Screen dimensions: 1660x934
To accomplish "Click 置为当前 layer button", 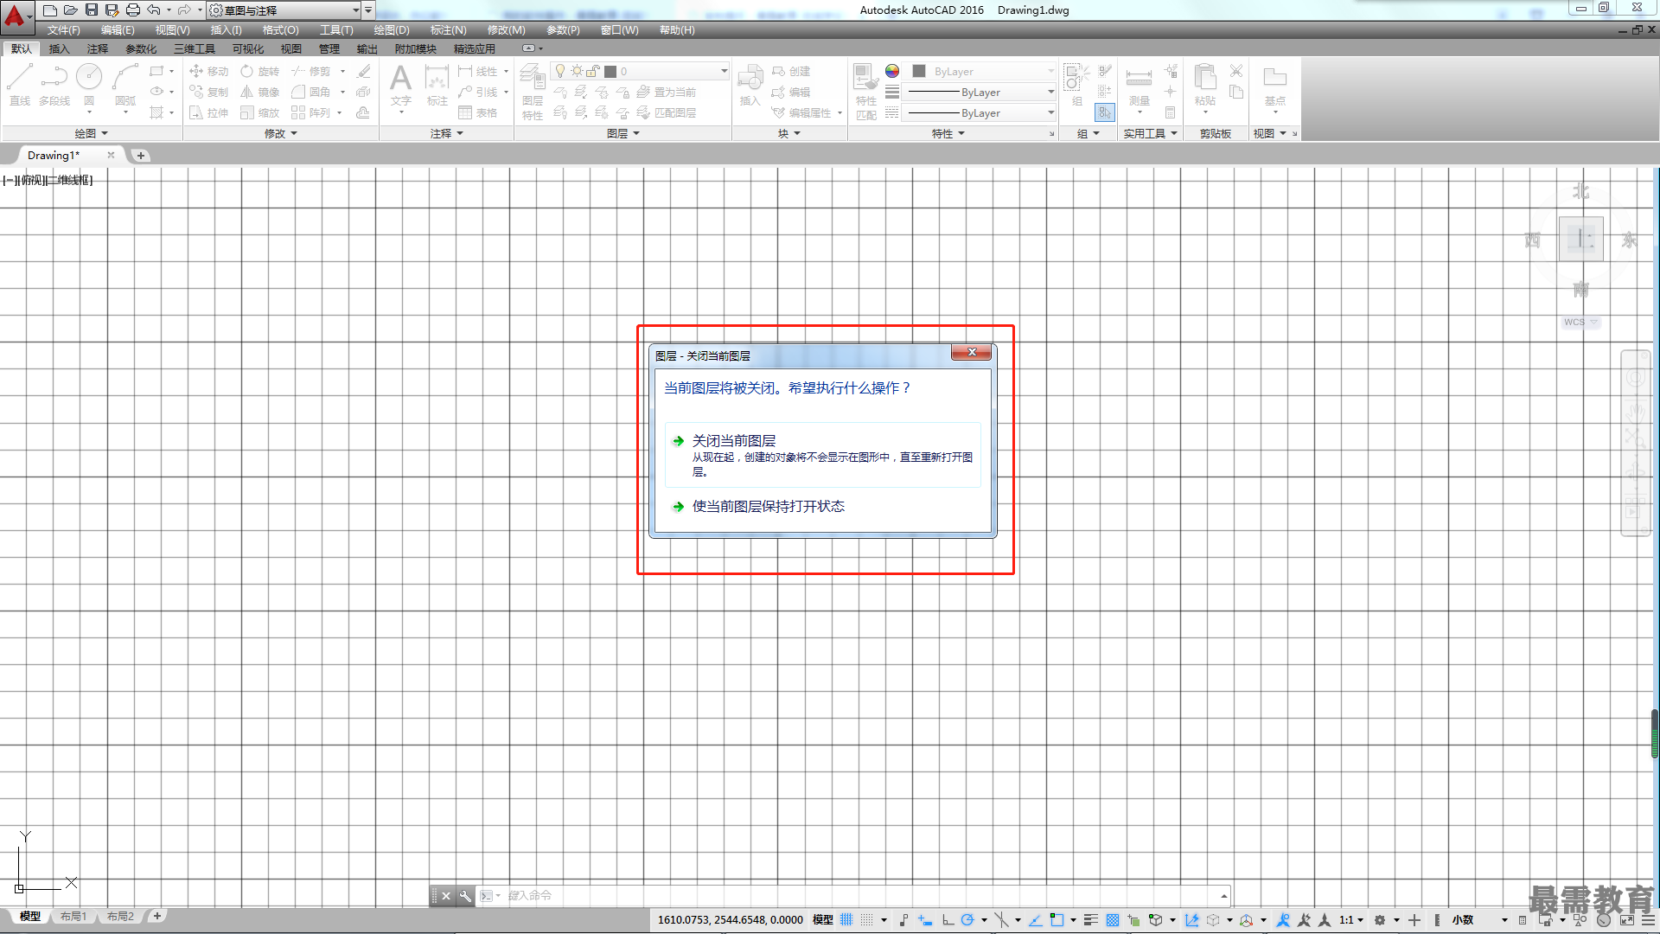I will (667, 92).
